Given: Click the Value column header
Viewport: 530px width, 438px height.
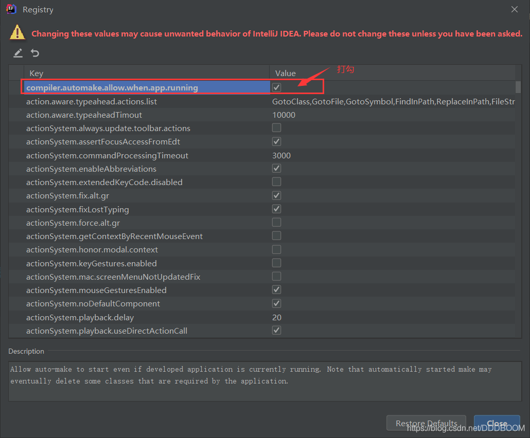Looking at the screenshot, I should coord(392,74).
